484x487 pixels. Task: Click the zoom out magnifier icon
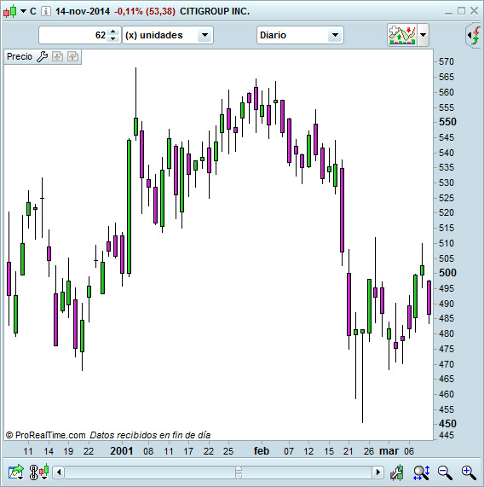click(x=445, y=473)
